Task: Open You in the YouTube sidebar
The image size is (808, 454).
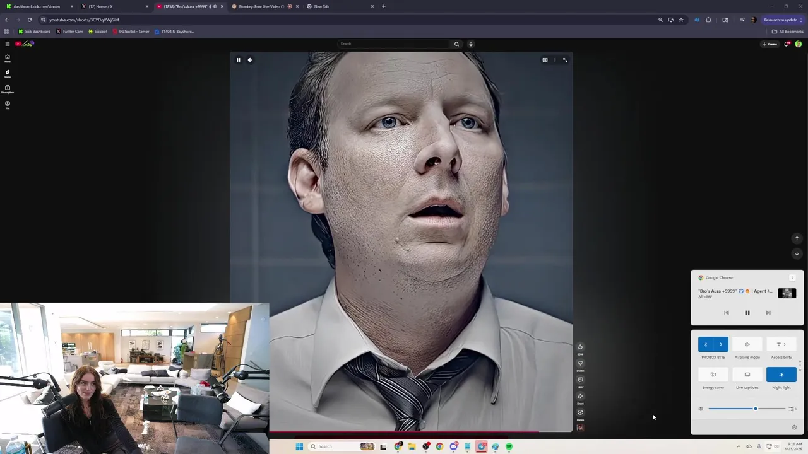Action: point(8,105)
